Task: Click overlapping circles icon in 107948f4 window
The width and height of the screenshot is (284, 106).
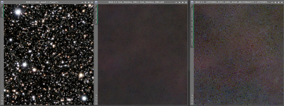Action: click(x=192, y=100)
